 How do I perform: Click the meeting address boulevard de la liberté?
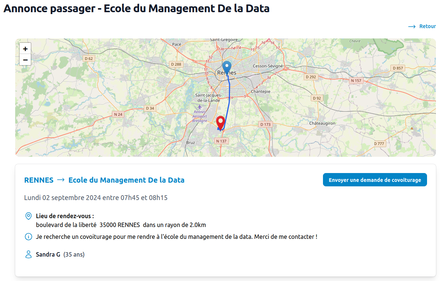point(66,225)
